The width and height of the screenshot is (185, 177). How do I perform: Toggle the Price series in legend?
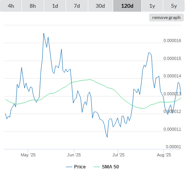tap(80, 167)
